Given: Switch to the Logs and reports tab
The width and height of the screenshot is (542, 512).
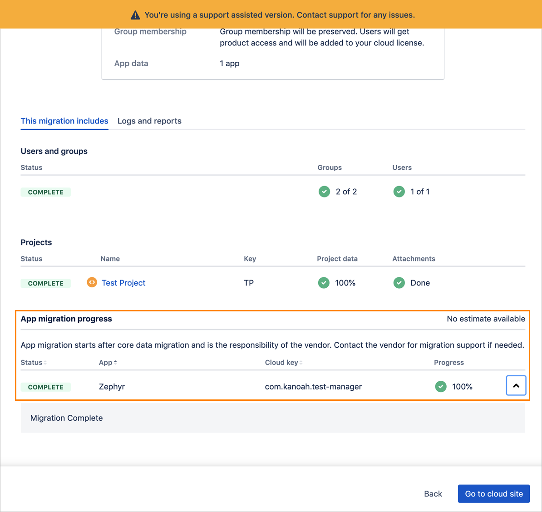Looking at the screenshot, I should (149, 121).
